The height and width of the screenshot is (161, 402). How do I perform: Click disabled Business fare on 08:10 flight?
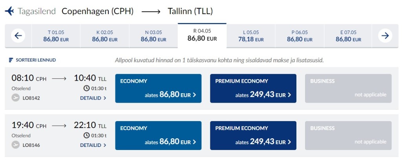[348, 89]
